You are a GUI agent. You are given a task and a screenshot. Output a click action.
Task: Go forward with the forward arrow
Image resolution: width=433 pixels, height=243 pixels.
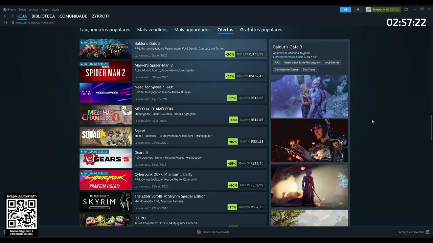point(12,16)
